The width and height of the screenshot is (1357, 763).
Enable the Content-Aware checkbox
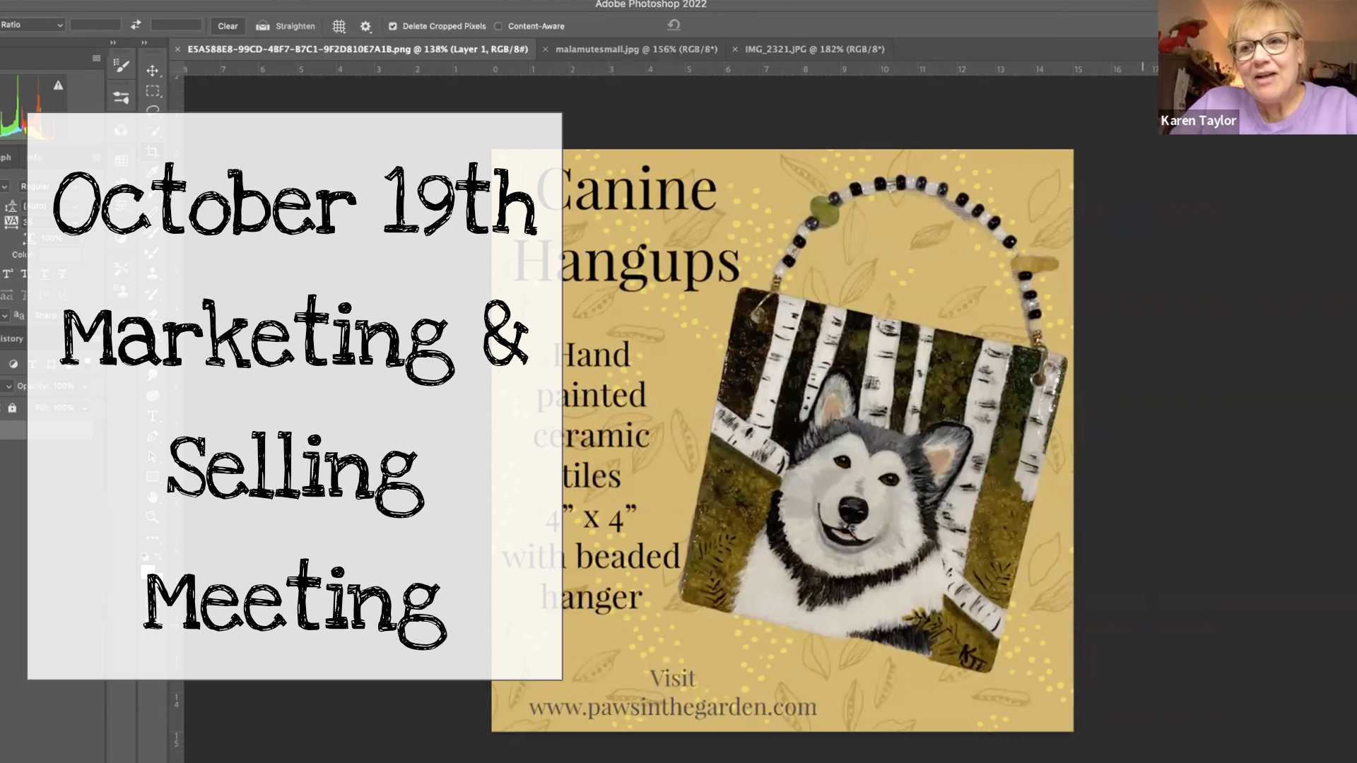click(498, 26)
